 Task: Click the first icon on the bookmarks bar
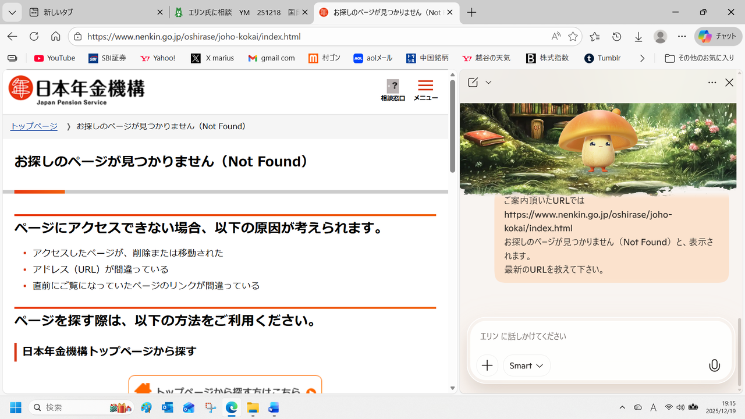click(x=13, y=58)
